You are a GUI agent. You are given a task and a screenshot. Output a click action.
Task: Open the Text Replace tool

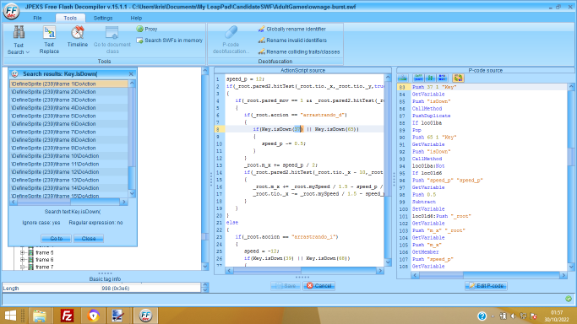pos(49,40)
